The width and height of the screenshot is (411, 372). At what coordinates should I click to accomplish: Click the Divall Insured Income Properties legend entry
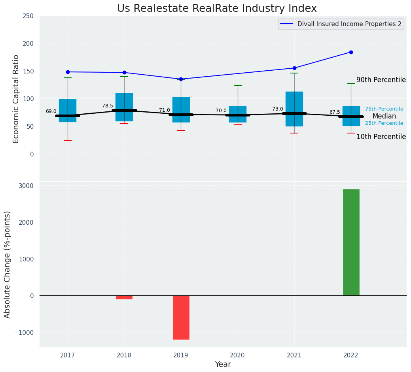341,24
